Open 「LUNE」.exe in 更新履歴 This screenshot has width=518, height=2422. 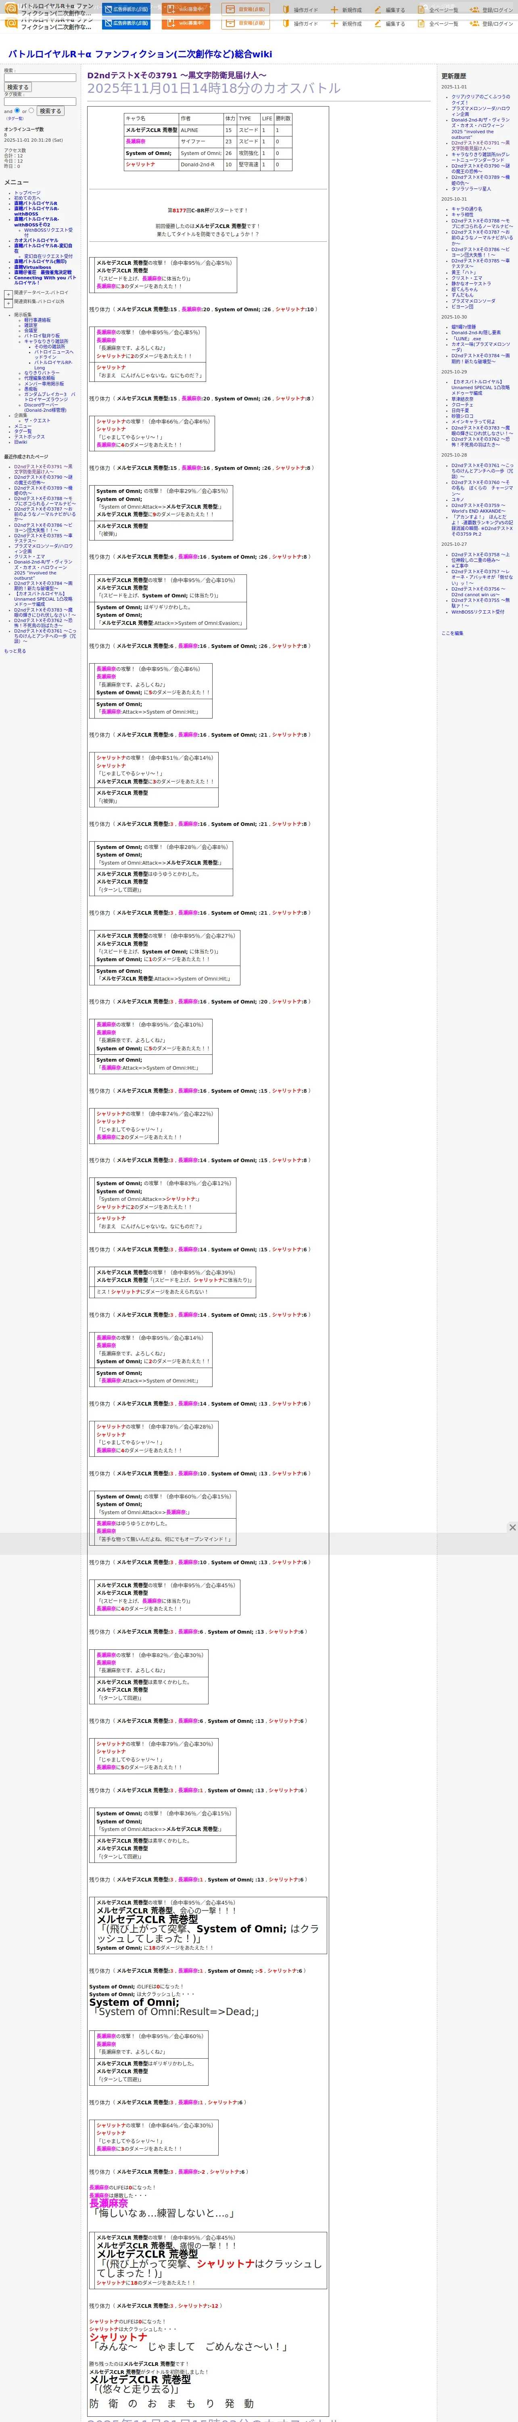[x=466, y=339]
